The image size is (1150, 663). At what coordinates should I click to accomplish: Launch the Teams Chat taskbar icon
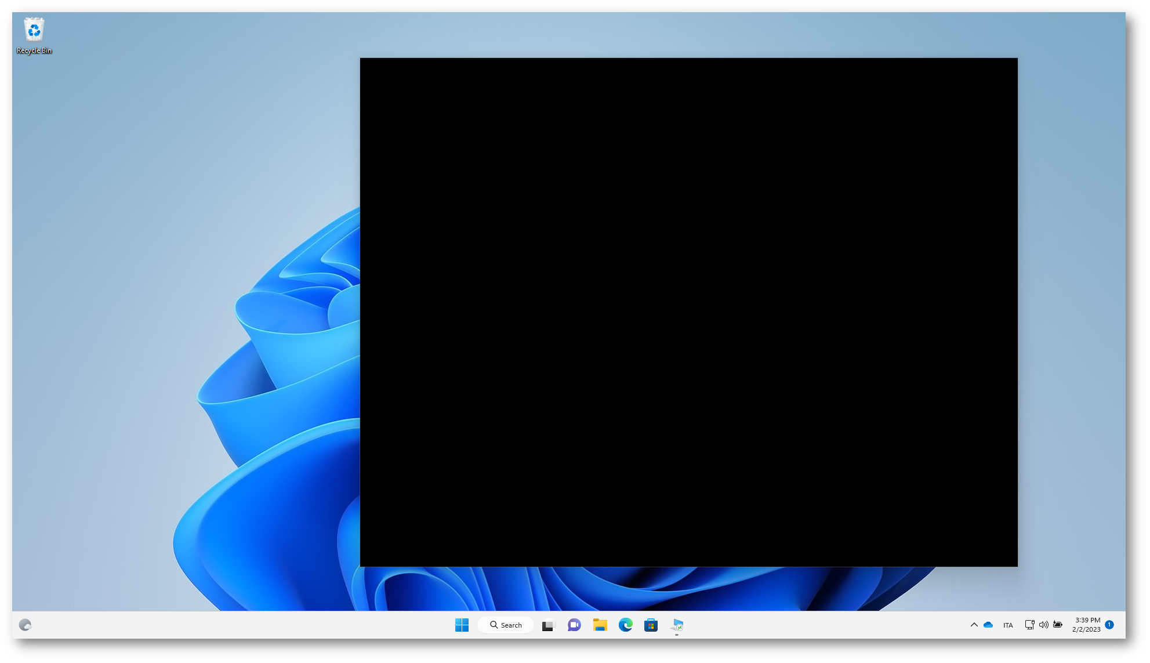coord(574,625)
